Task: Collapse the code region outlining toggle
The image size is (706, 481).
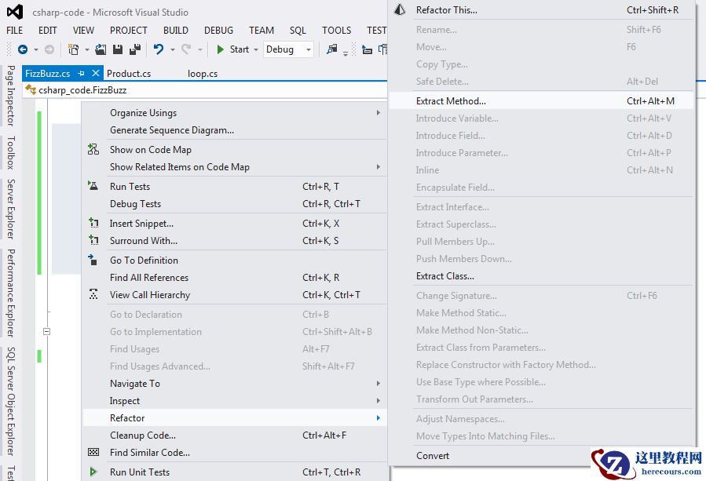Action: [47, 332]
